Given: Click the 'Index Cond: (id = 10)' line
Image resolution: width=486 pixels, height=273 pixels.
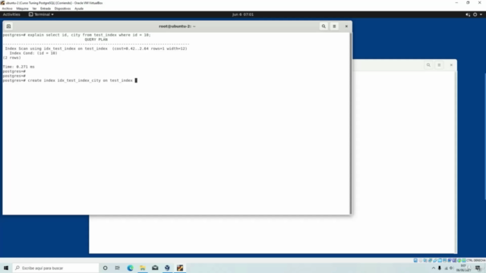Looking at the screenshot, I should point(33,53).
